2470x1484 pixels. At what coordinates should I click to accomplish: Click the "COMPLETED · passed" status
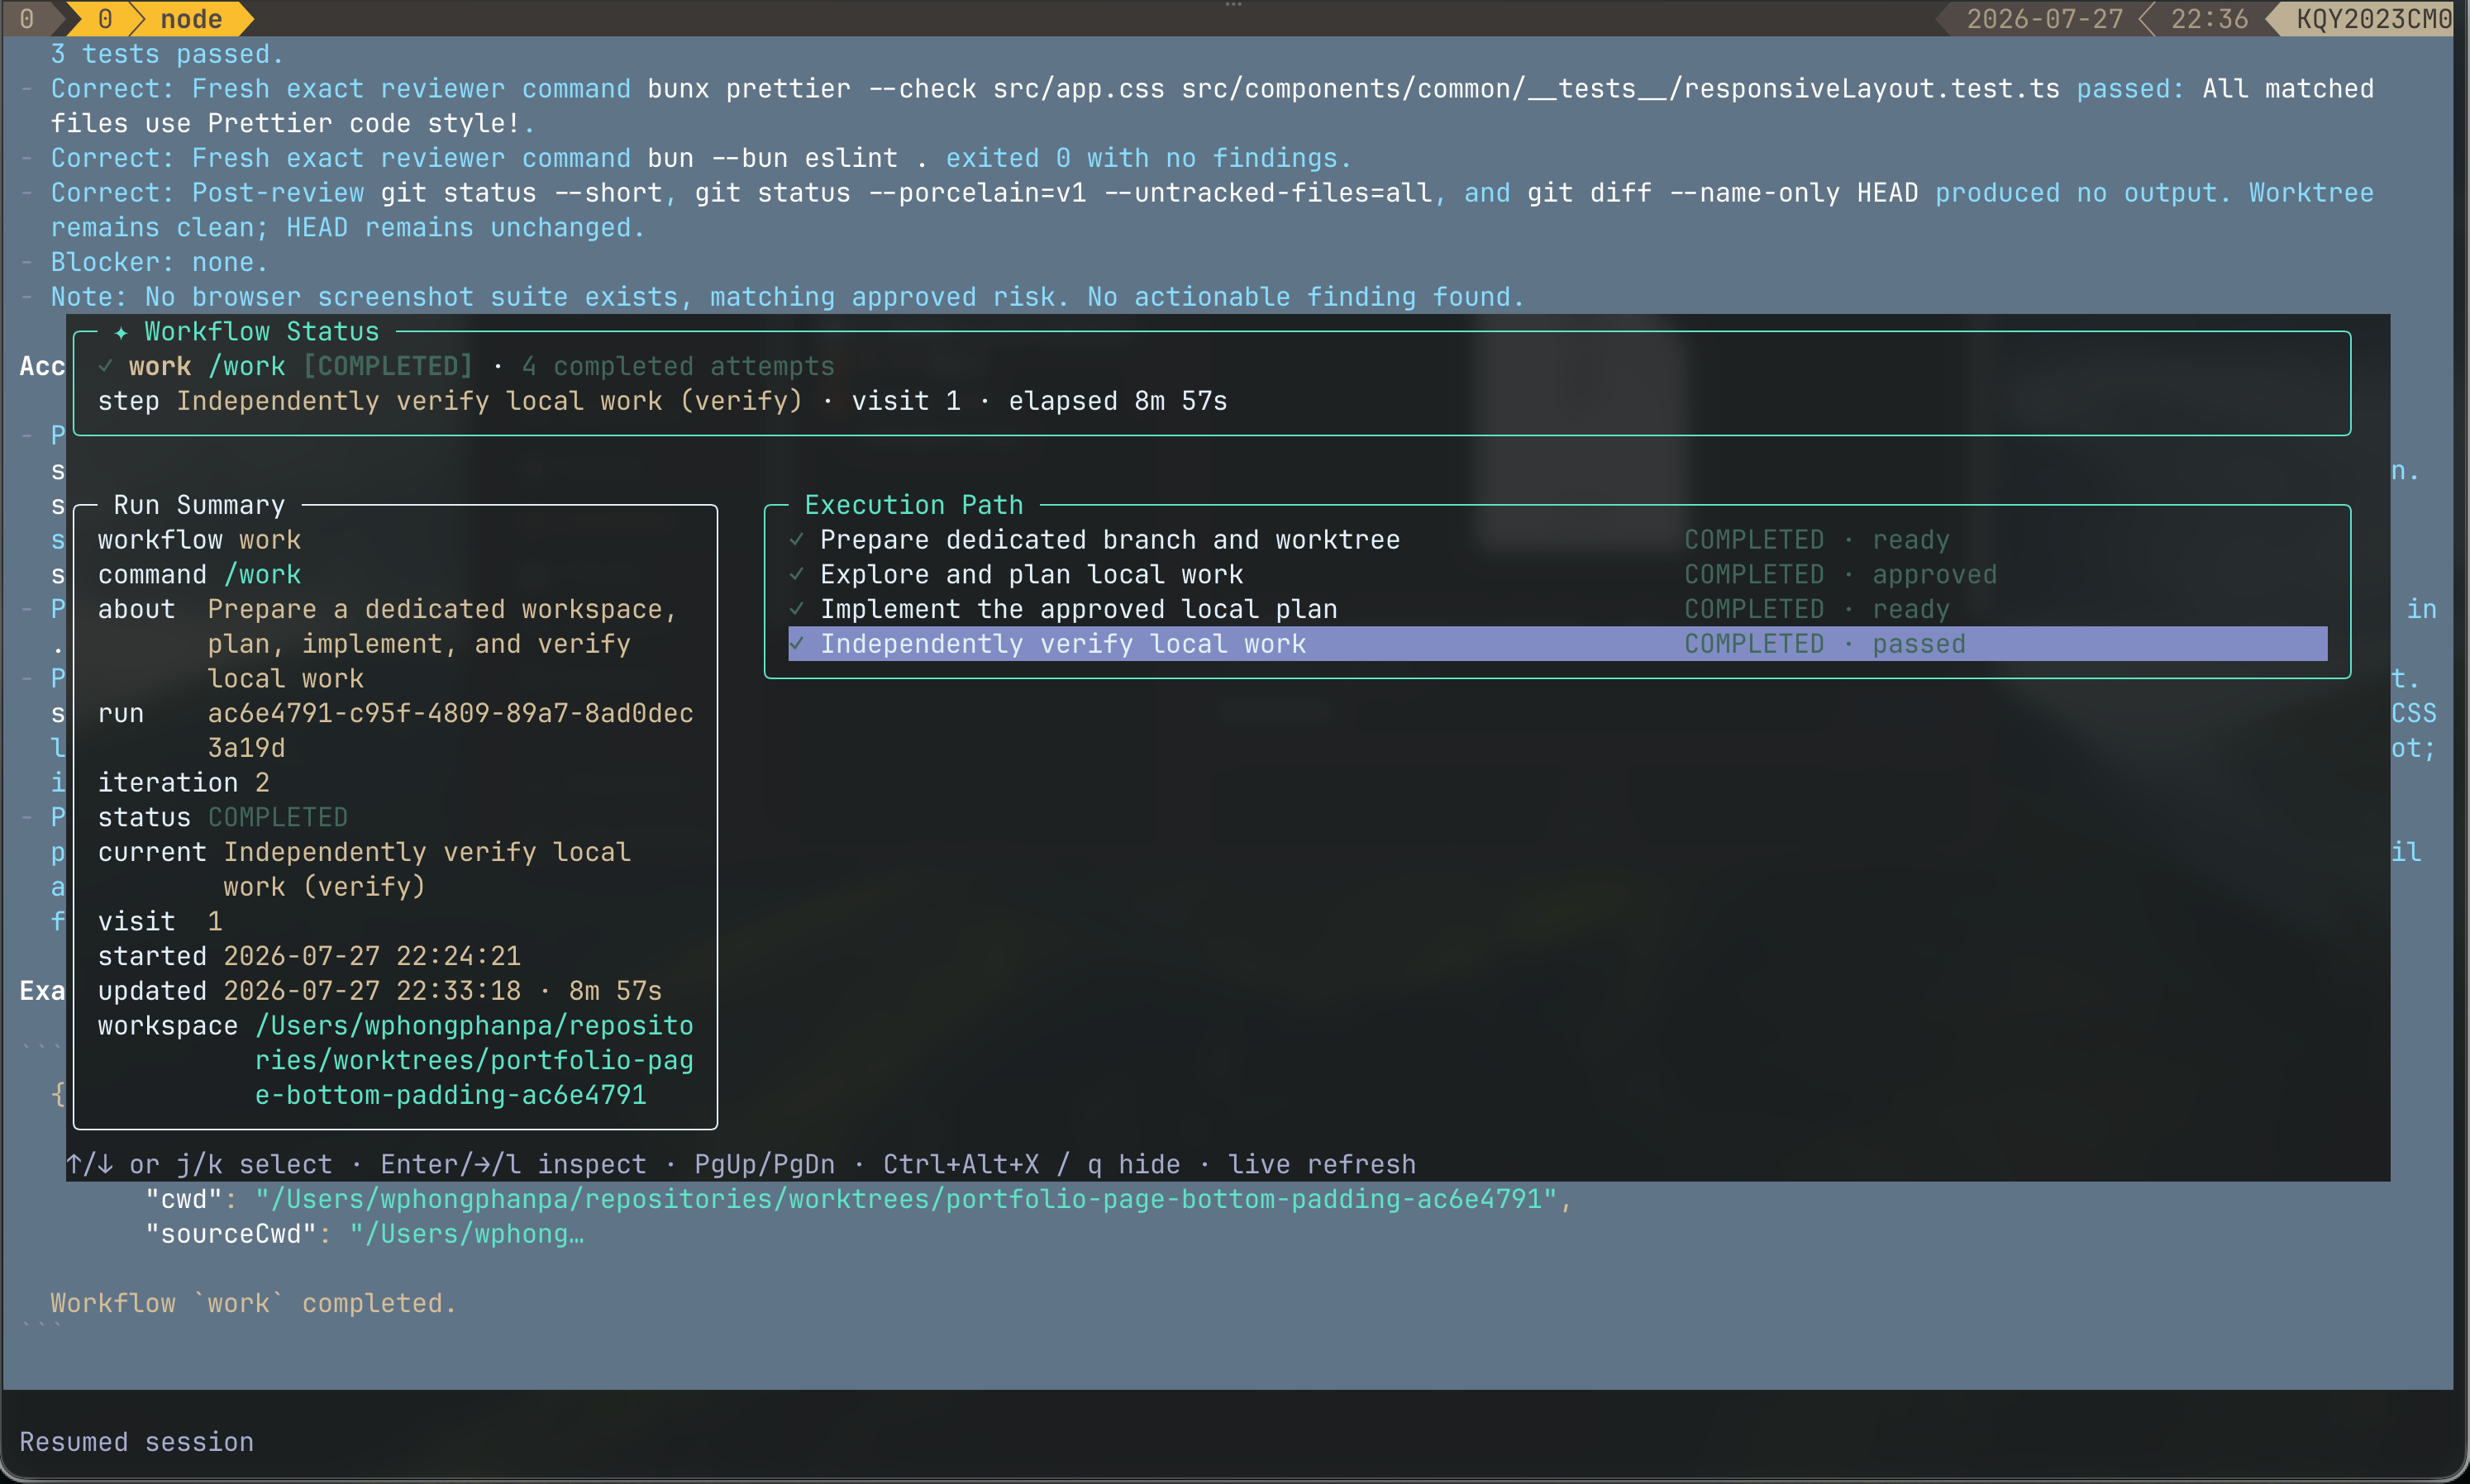point(1824,644)
